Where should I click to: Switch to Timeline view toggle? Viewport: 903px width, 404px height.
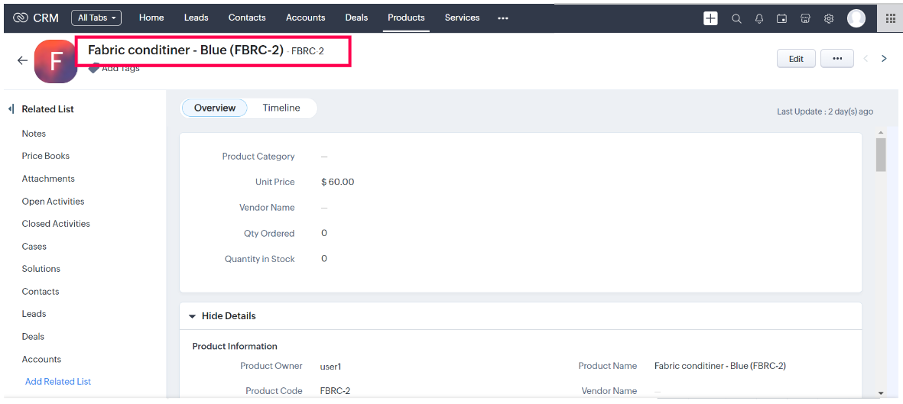click(x=281, y=108)
